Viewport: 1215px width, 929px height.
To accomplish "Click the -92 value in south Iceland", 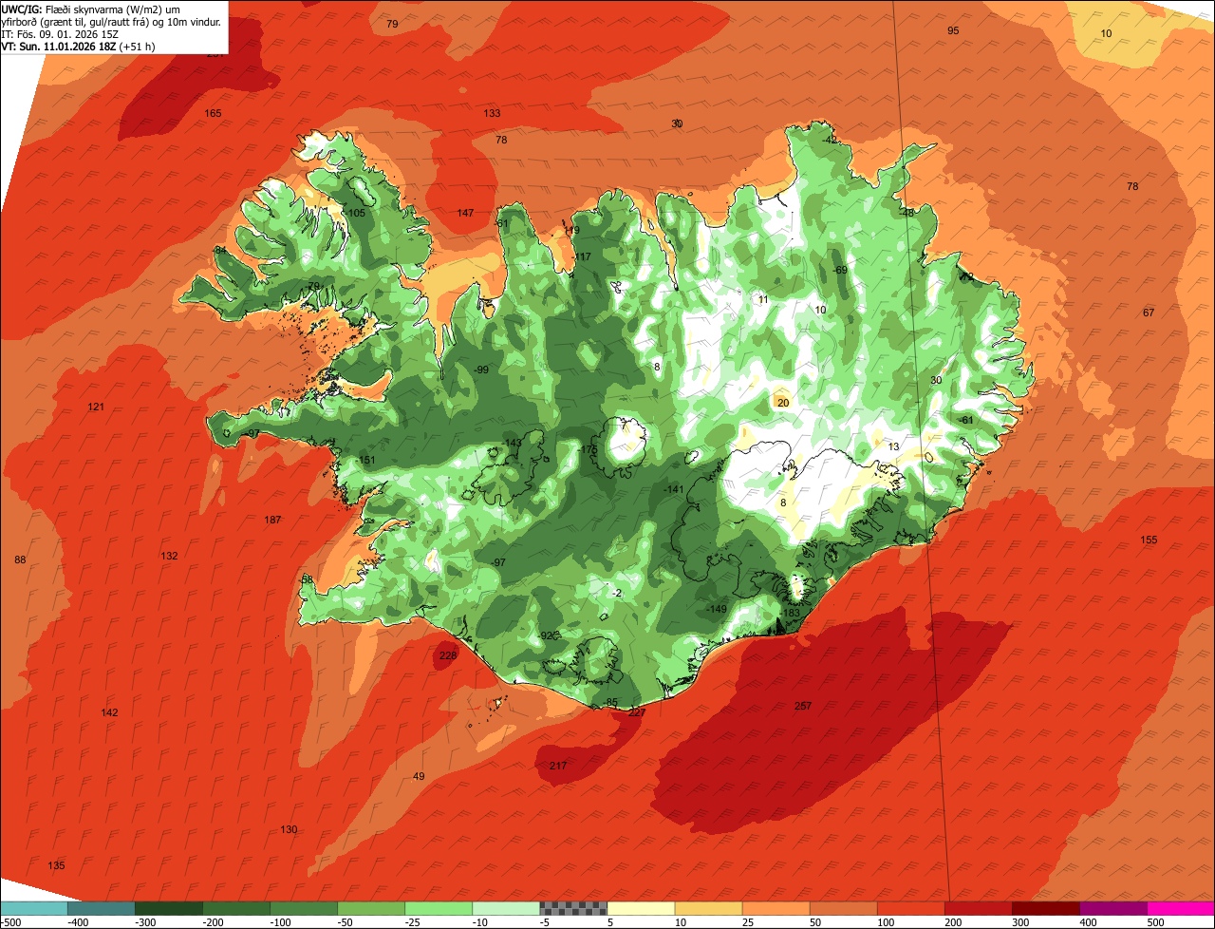I will tap(547, 635).
